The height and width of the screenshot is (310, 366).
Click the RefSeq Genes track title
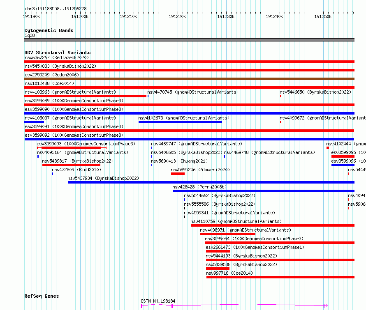(x=42, y=296)
